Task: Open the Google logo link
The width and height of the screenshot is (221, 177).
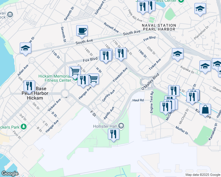Action: click(10, 173)
